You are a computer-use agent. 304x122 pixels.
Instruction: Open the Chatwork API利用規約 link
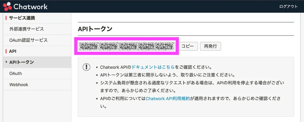click(168, 99)
